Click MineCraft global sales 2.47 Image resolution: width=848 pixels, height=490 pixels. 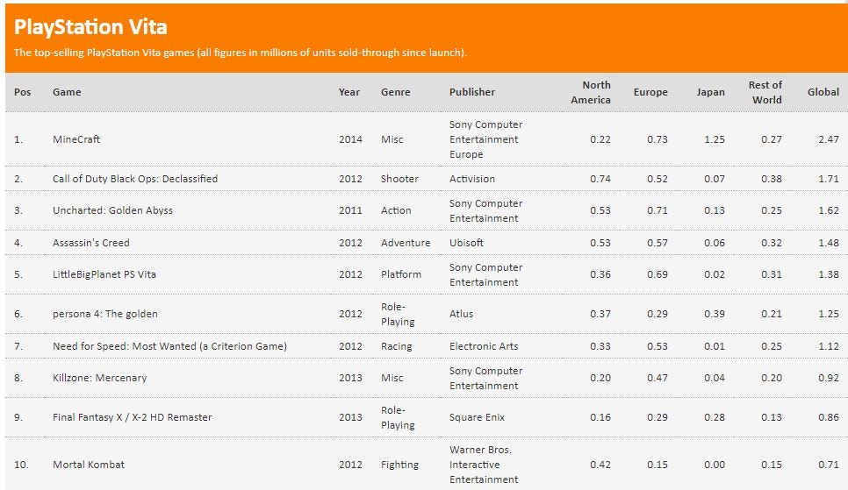pos(829,139)
